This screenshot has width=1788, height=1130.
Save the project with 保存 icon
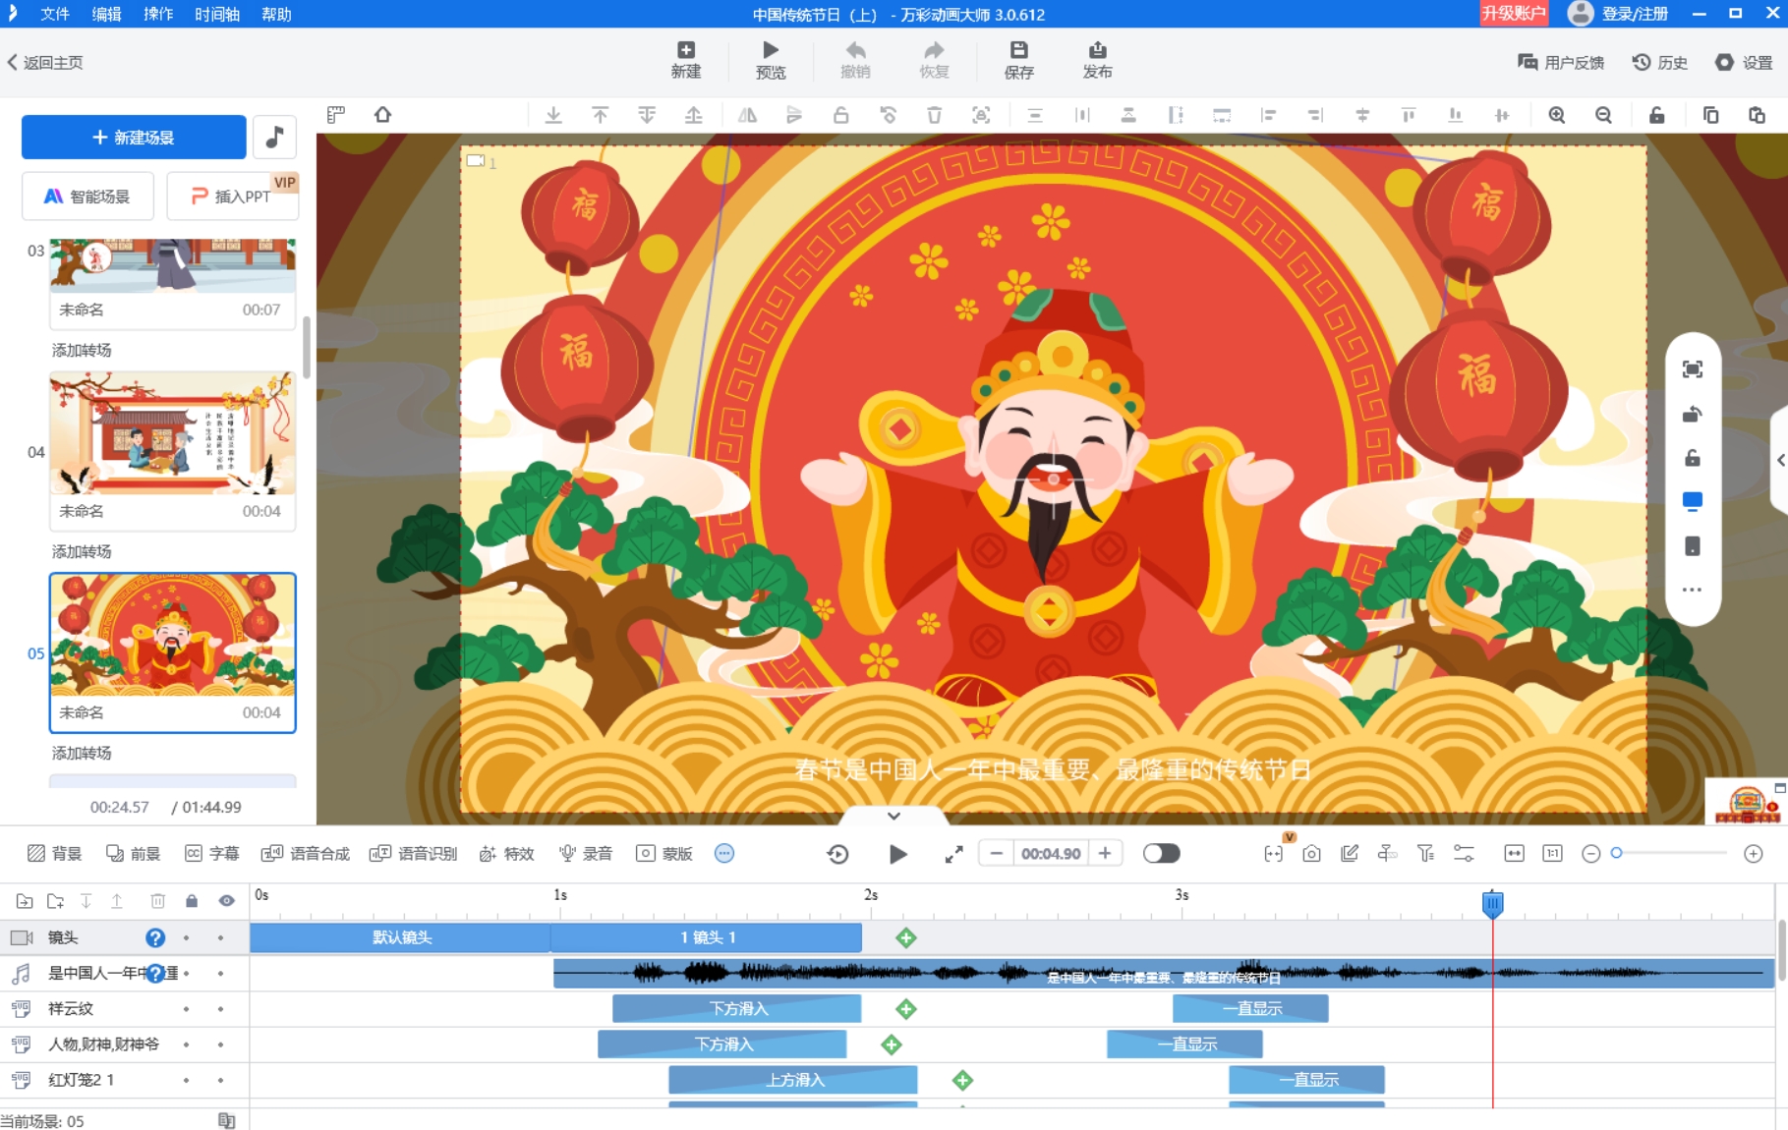(1018, 60)
